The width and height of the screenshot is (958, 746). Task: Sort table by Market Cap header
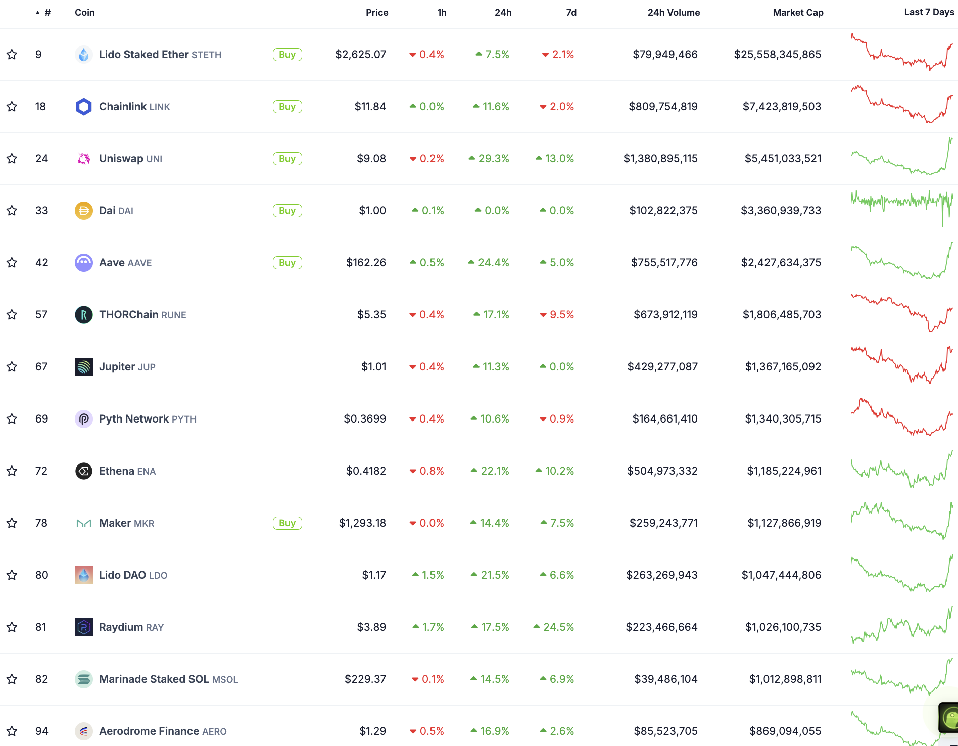(798, 13)
